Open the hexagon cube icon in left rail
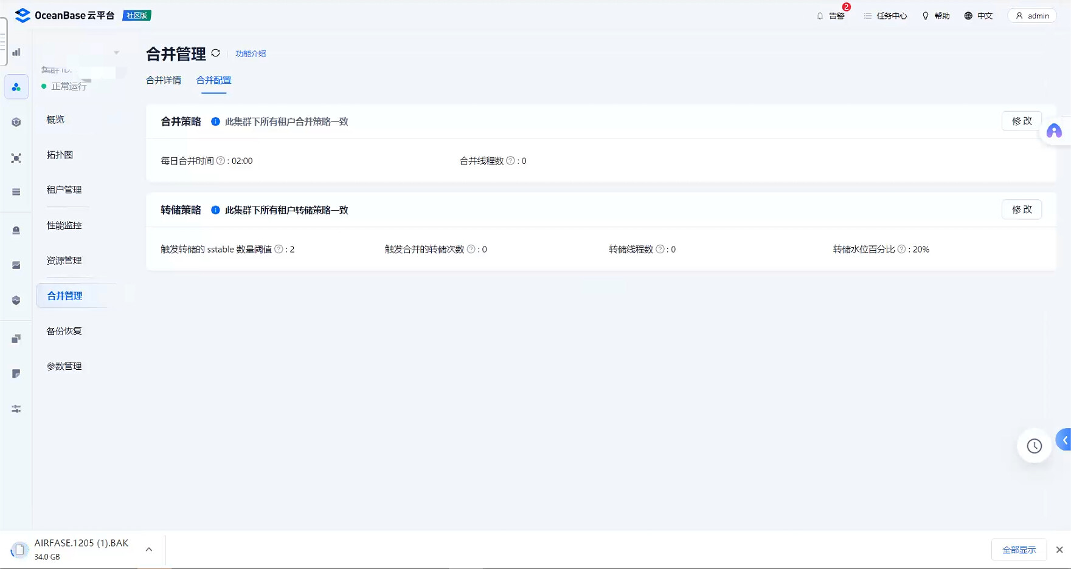The height and width of the screenshot is (569, 1071). (x=16, y=123)
